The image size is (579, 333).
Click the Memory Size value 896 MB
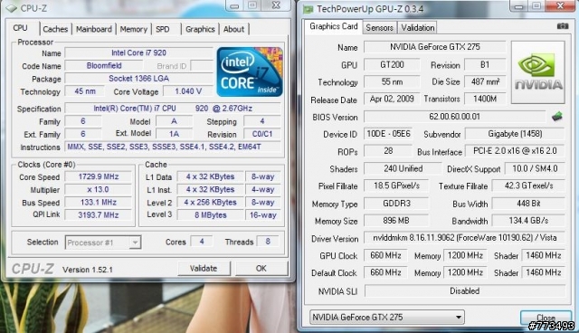click(x=396, y=221)
